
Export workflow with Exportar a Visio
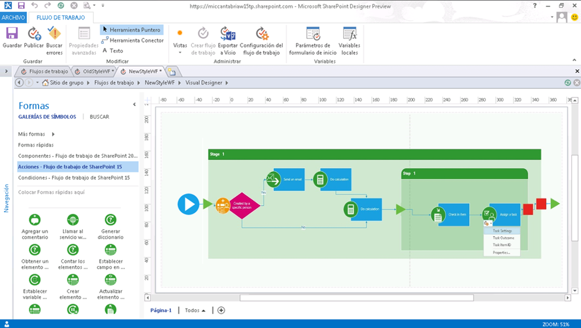tap(228, 41)
